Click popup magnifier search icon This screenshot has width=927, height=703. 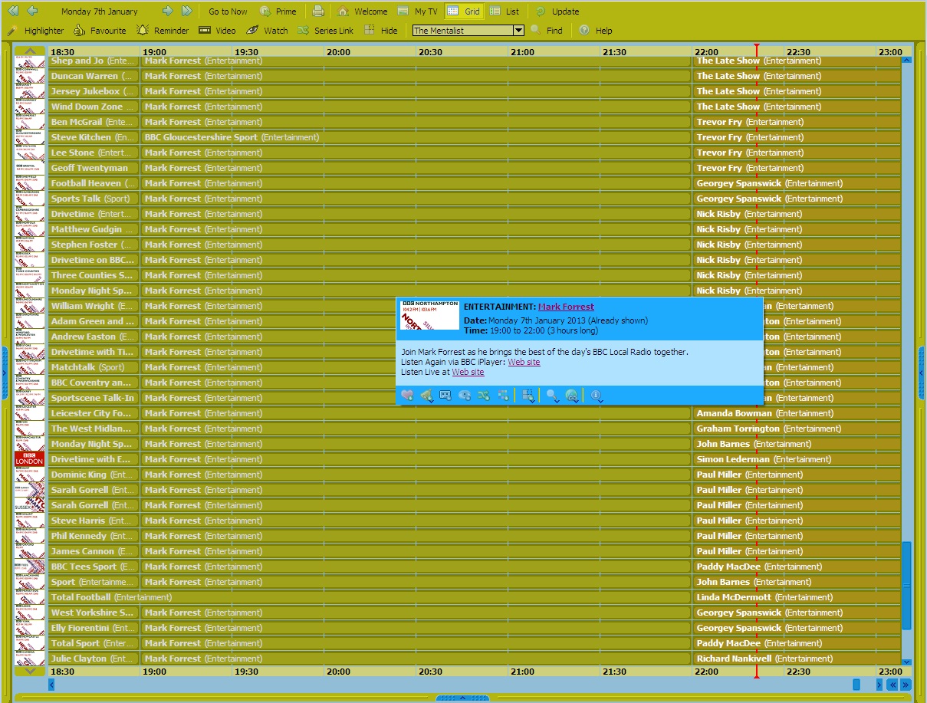click(552, 396)
